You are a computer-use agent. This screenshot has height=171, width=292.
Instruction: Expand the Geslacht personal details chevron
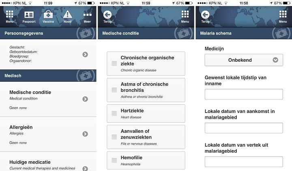pos(85,54)
